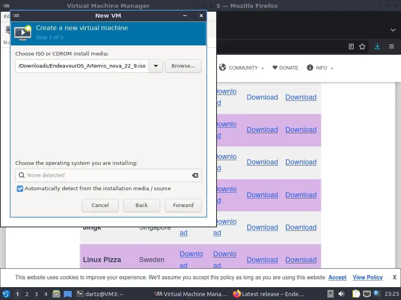Image resolution: width=401 pixels, height=300 pixels.
Task: Click the magnifier icon in the OS field
Action: (x=22, y=175)
